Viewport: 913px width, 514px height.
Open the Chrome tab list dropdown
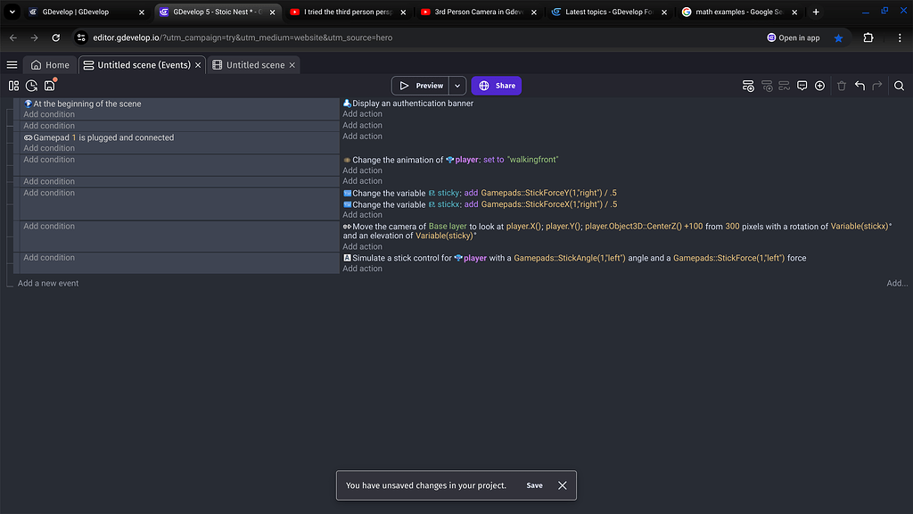click(12, 12)
